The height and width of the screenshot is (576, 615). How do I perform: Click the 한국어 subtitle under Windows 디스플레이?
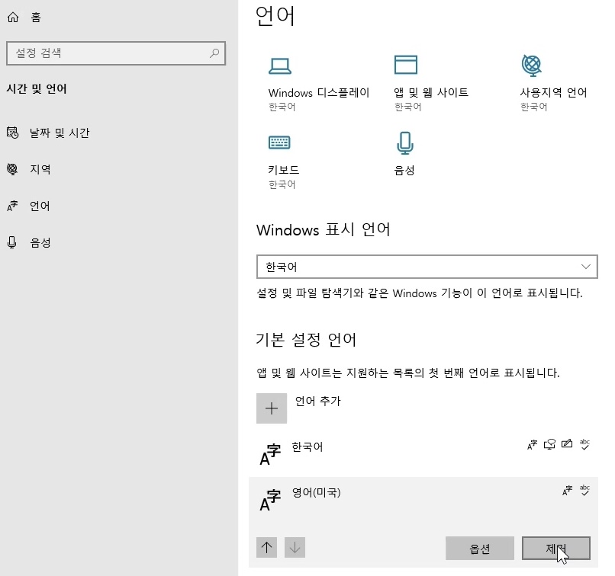[x=282, y=107]
